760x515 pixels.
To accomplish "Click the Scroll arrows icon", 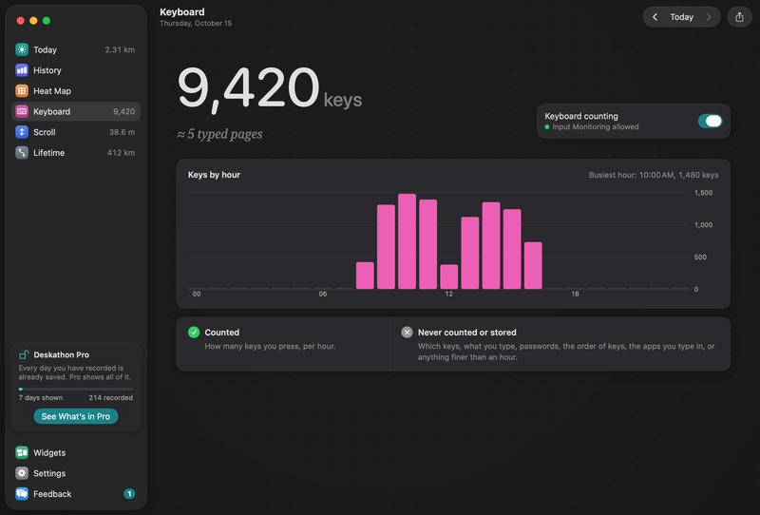I will tap(22, 132).
